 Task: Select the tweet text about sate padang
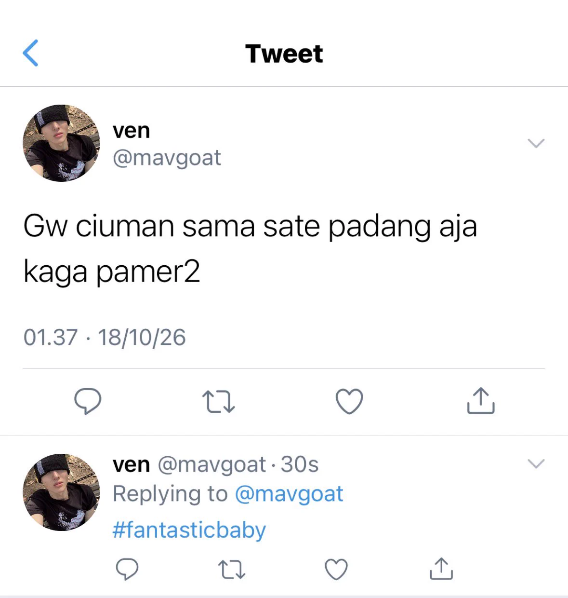pos(250,248)
